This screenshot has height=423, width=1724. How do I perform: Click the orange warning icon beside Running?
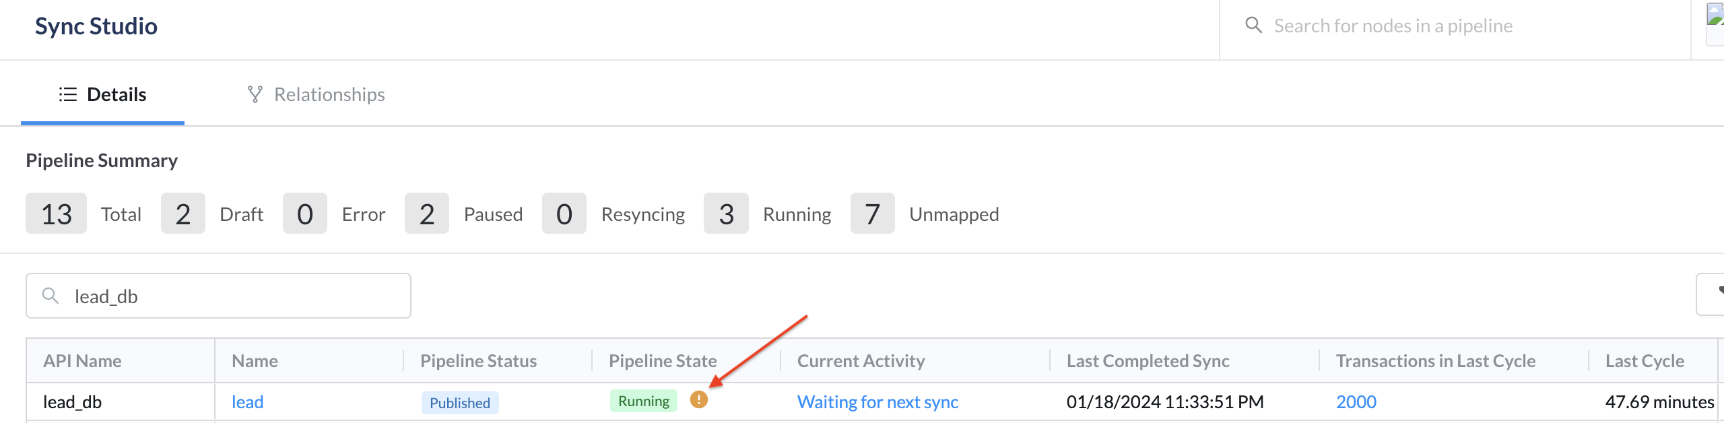[699, 400]
